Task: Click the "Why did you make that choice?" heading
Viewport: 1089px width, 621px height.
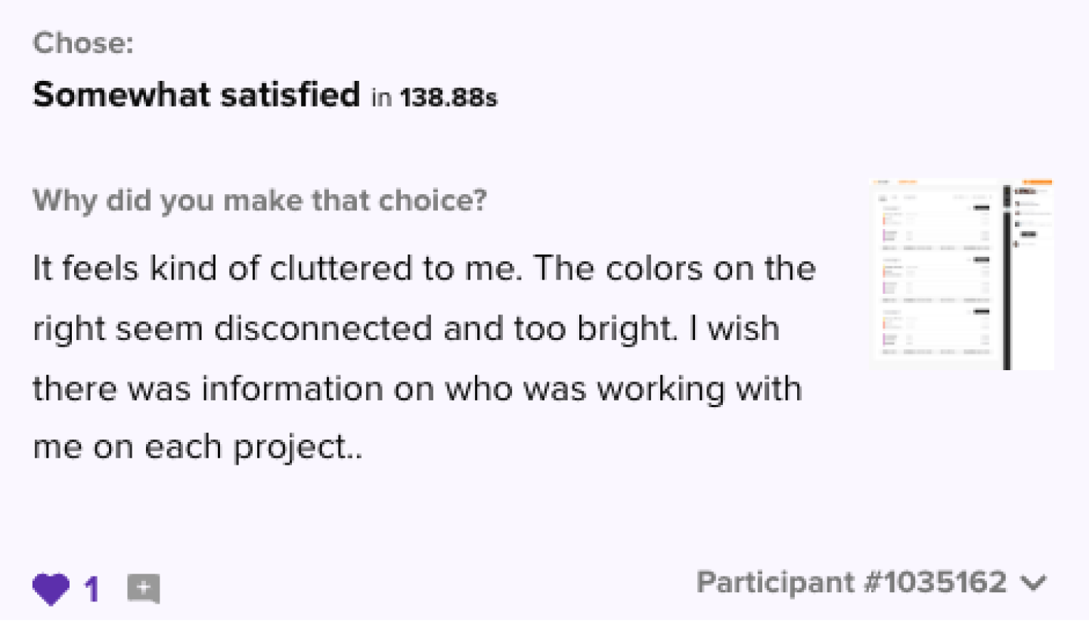Action: (x=260, y=201)
